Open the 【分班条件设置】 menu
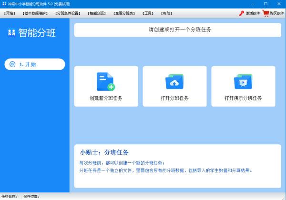This screenshot has width=286, height=200. pyautogui.click(x=68, y=13)
